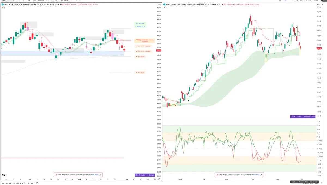Click the T3 at 54.76 label
Screen dimensions: 327x185
point(140,57)
